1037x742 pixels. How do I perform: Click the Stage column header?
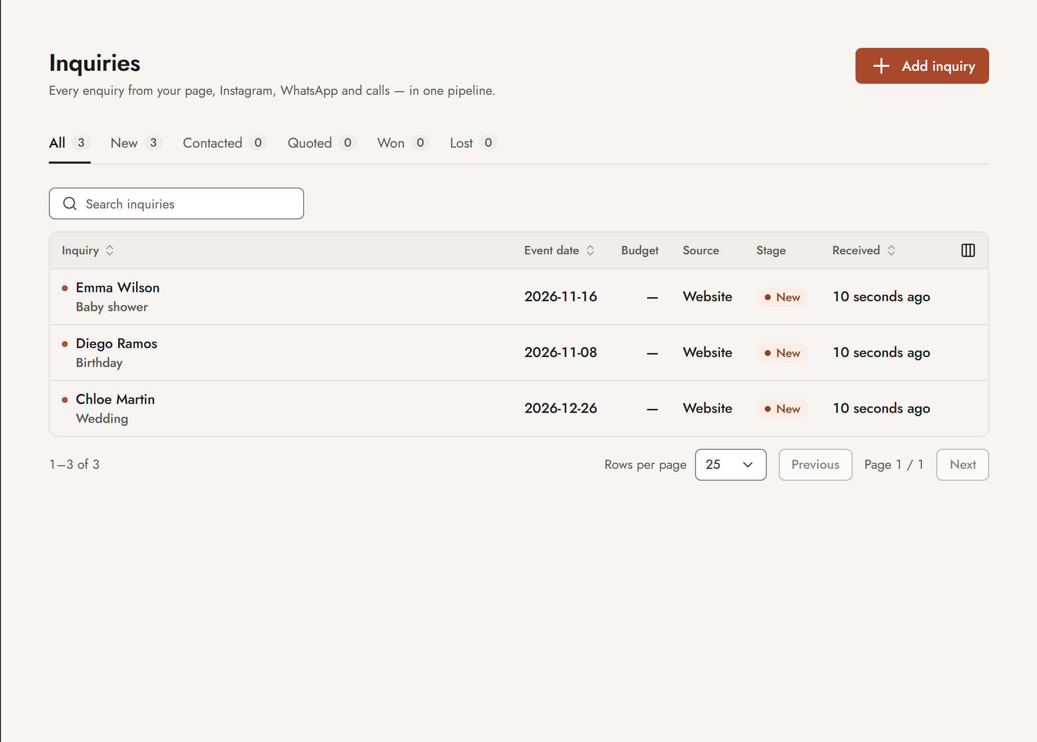tap(771, 250)
